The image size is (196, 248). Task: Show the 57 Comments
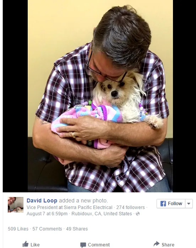pos(47,229)
